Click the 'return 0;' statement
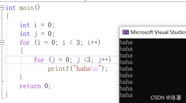This screenshot has height=103, width=186. tap(35, 86)
